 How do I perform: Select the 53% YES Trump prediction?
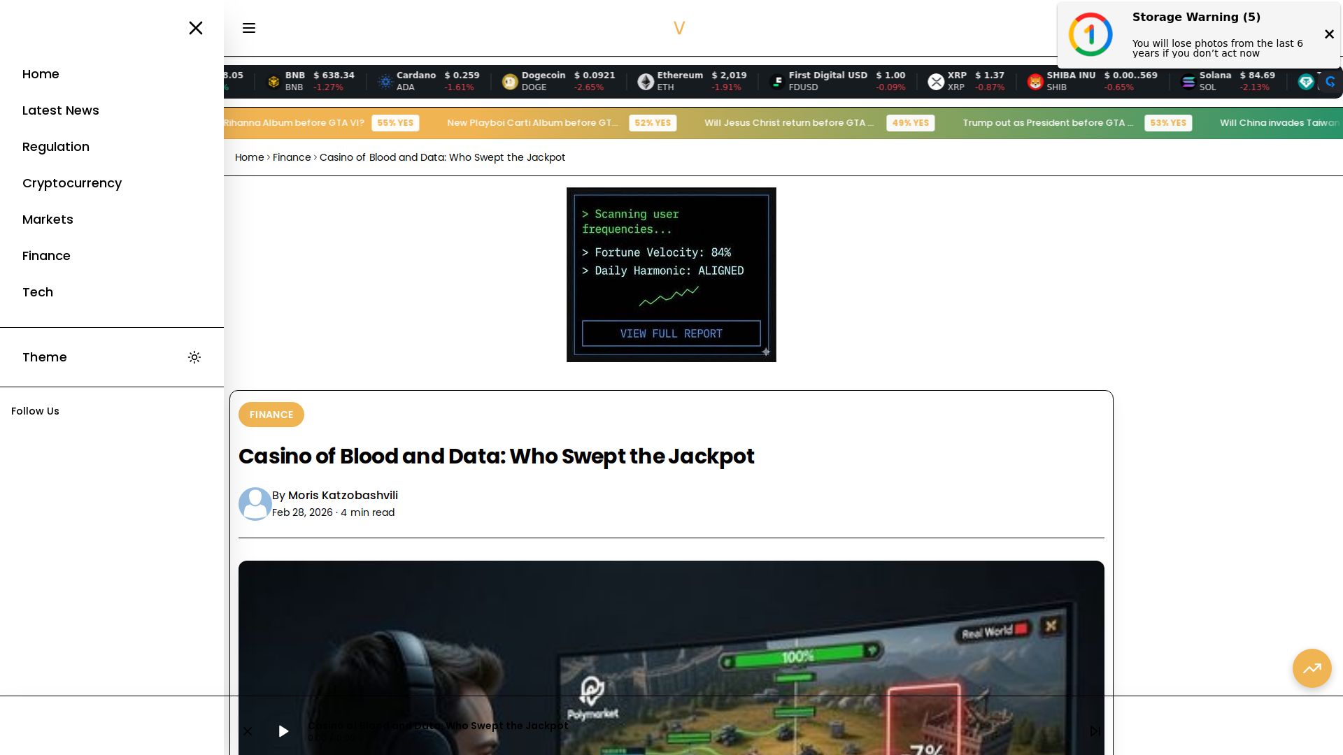[x=1167, y=123]
